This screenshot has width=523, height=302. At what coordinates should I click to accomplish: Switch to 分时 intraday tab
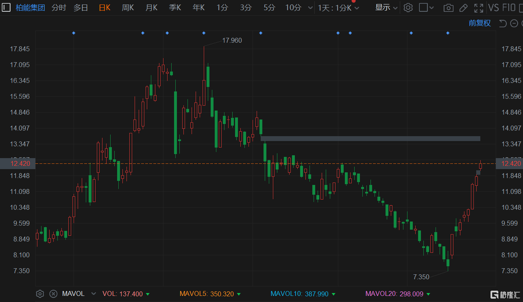click(59, 8)
